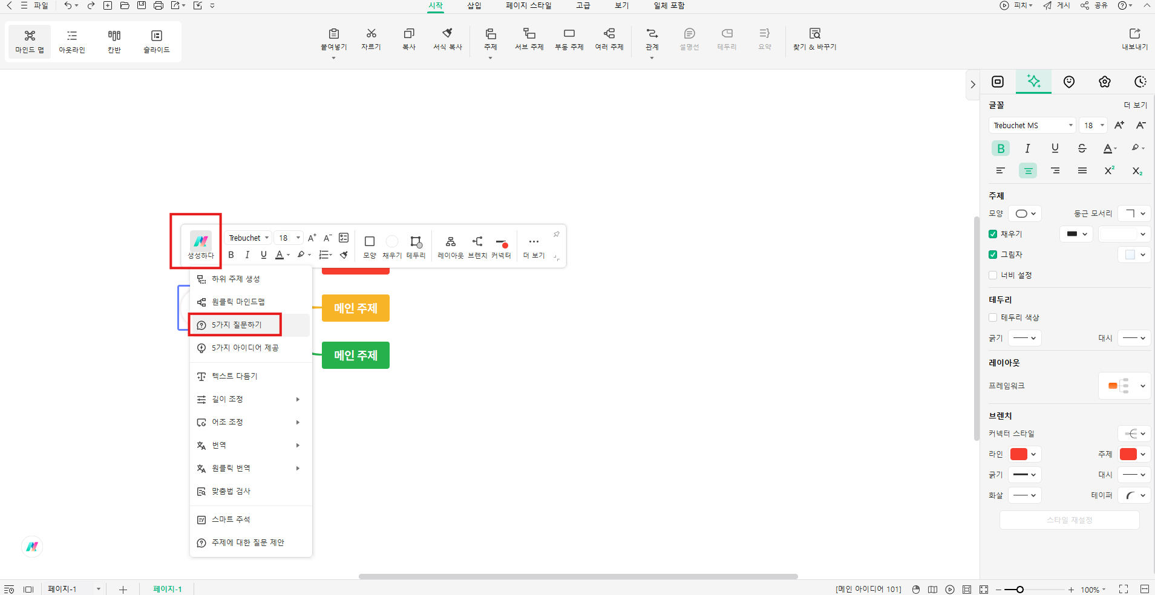
Task: Toggle the 그림자 shadow checkbox
Action: tap(993, 255)
